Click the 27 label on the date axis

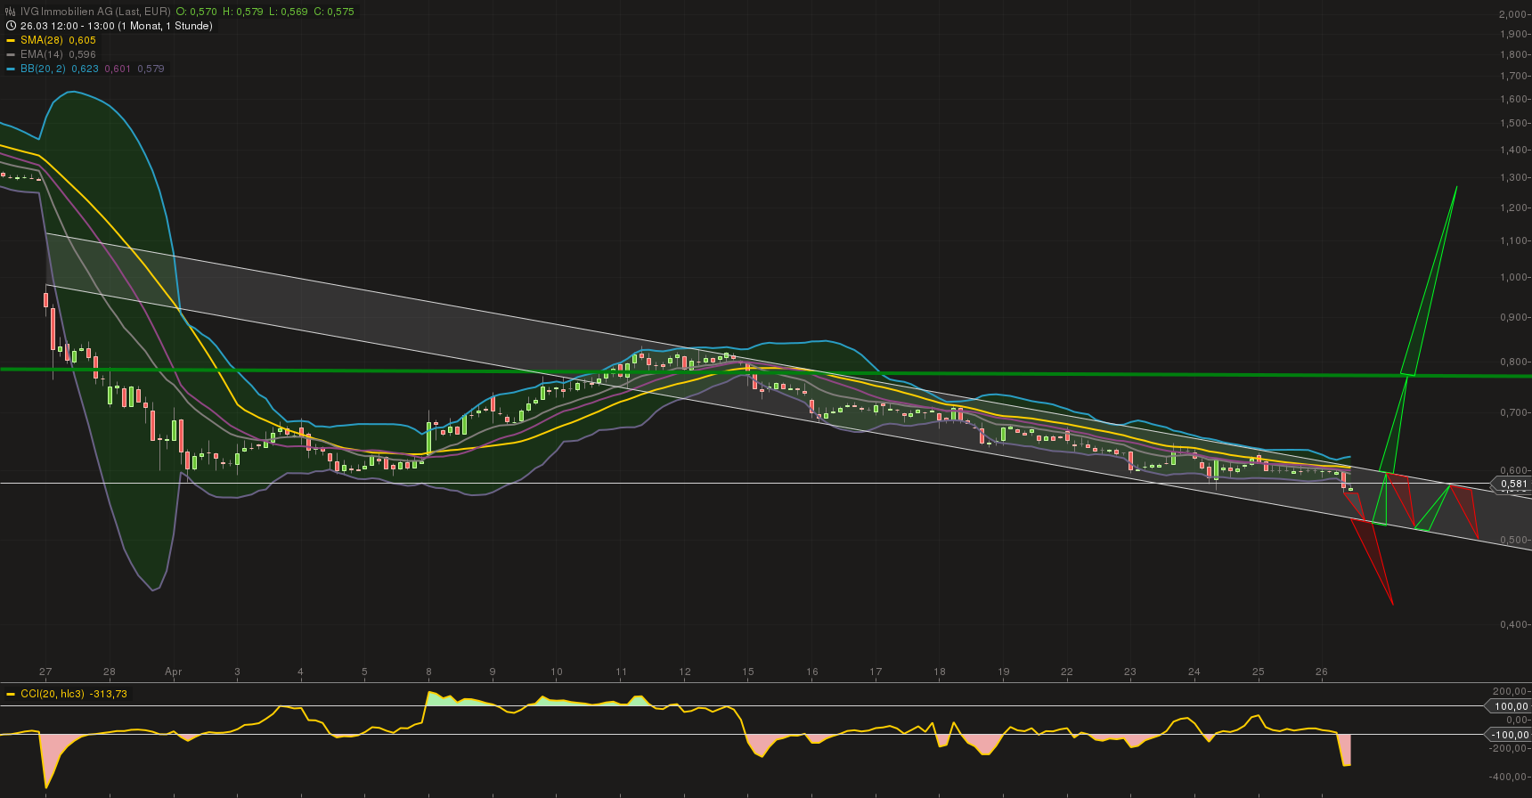45,672
